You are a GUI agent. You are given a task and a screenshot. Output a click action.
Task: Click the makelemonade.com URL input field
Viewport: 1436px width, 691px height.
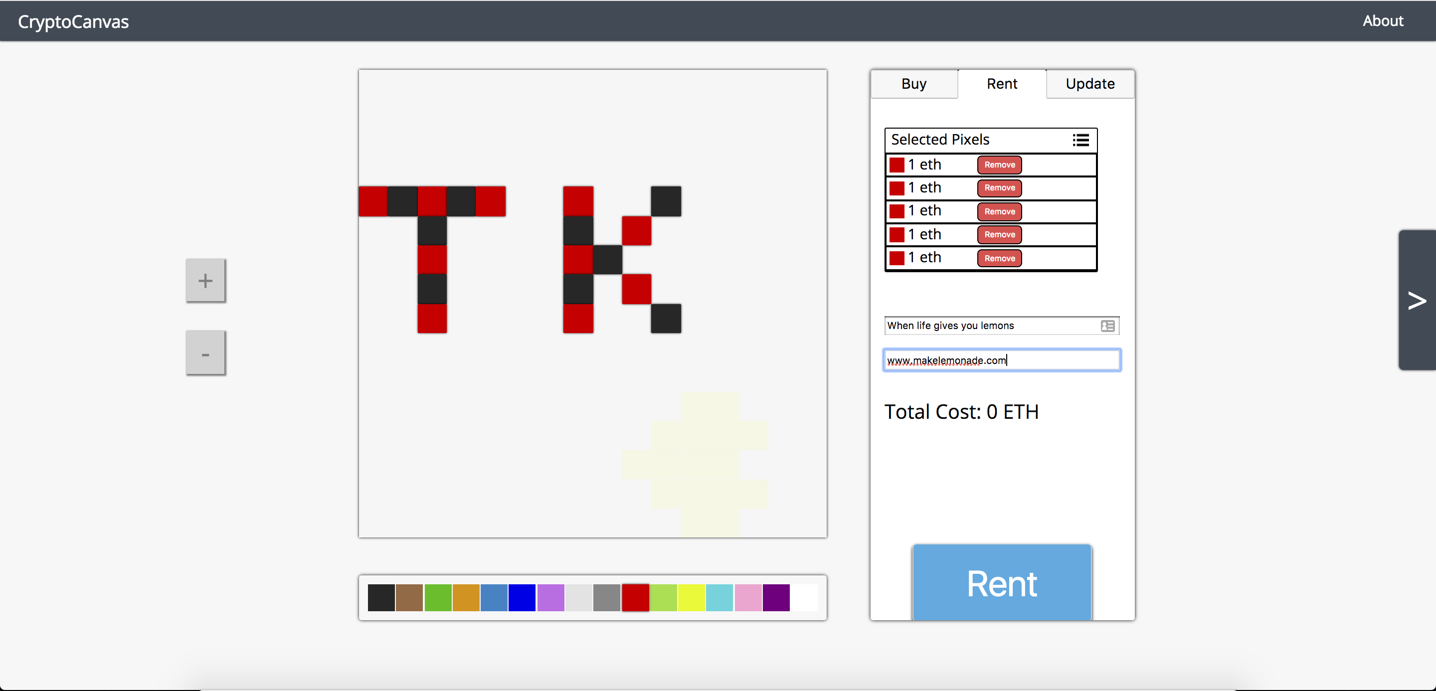[1001, 360]
